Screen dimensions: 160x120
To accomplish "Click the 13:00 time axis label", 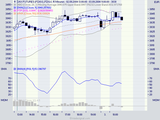I will [x=20, y=115].
